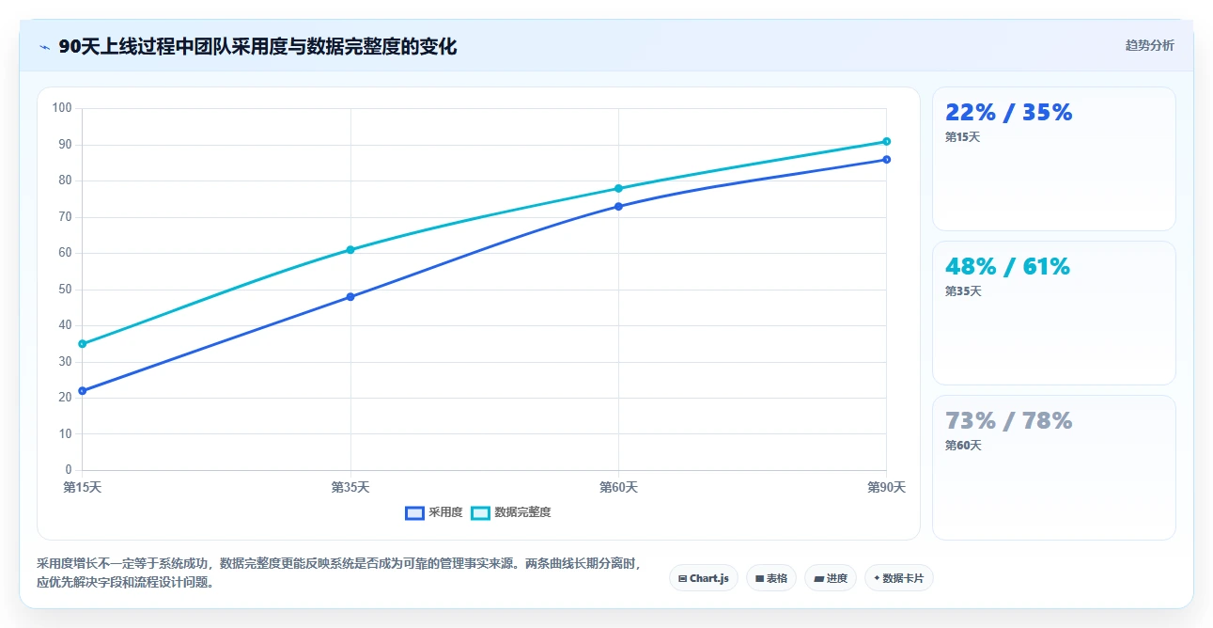Click 采用度 data point at 第90天
Viewport: 1213px width, 628px height.
[x=886, y=159]
